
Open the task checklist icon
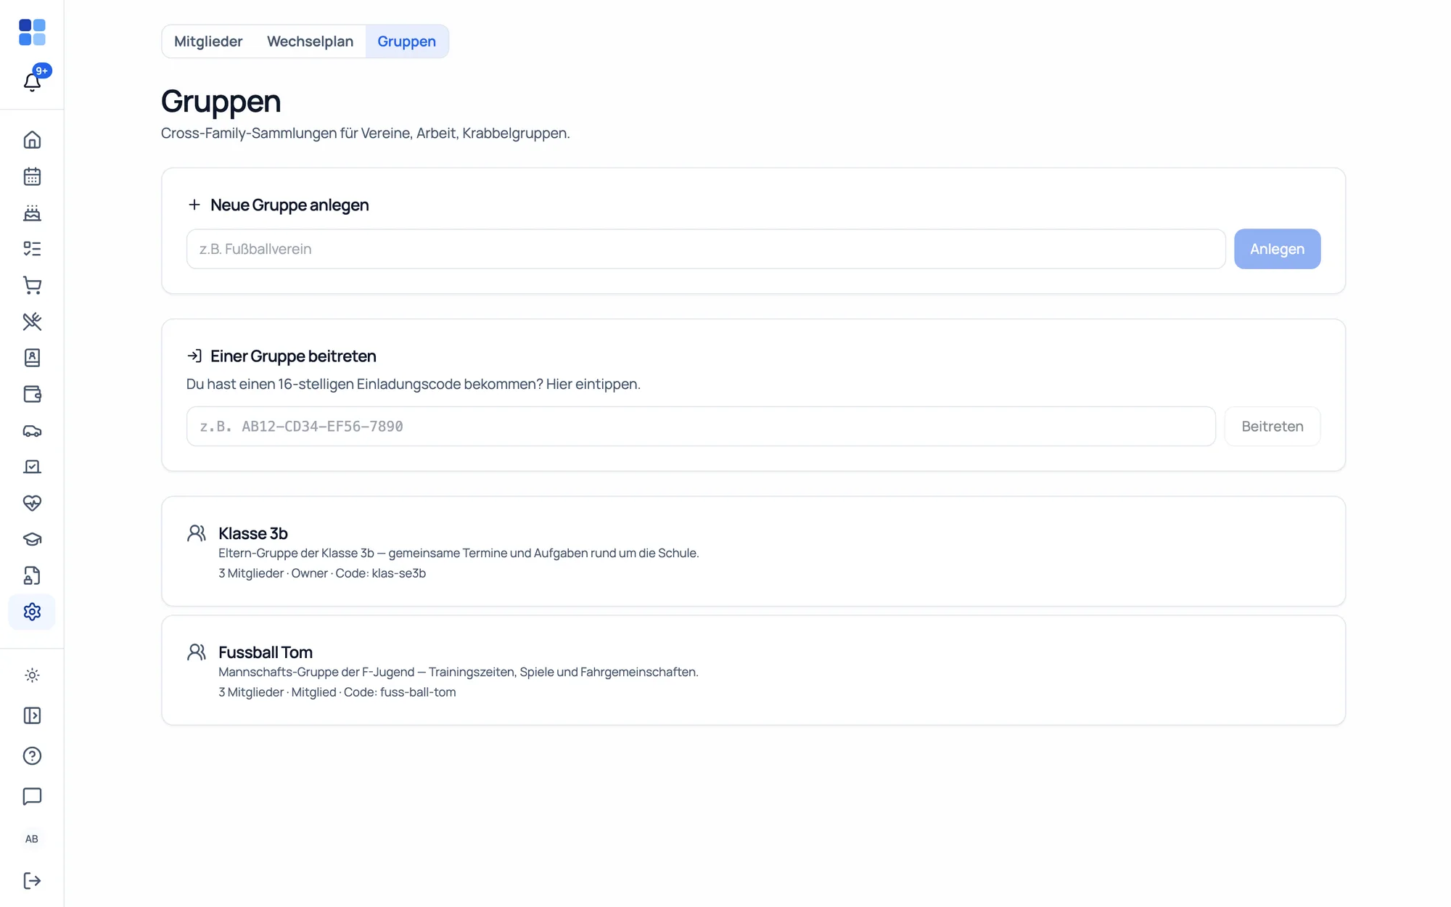click(32, 249)
